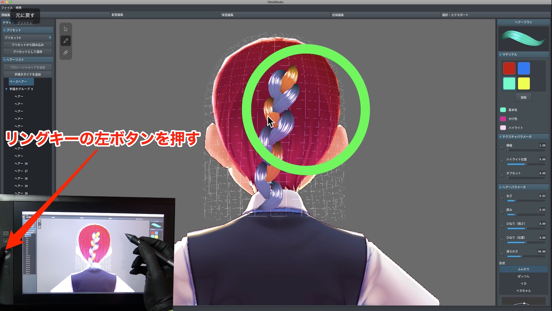
Task: Adjust the ひねり（強さ） slider
Action: coord(526,228)
